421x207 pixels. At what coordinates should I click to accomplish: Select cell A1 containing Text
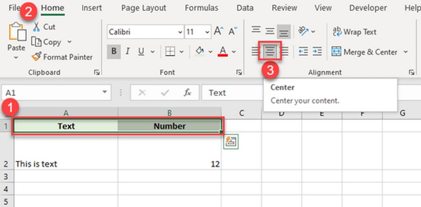[x=66, y=126]
